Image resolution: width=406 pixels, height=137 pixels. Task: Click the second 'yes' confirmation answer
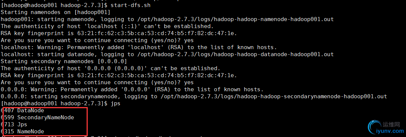[x=188, y=83]
